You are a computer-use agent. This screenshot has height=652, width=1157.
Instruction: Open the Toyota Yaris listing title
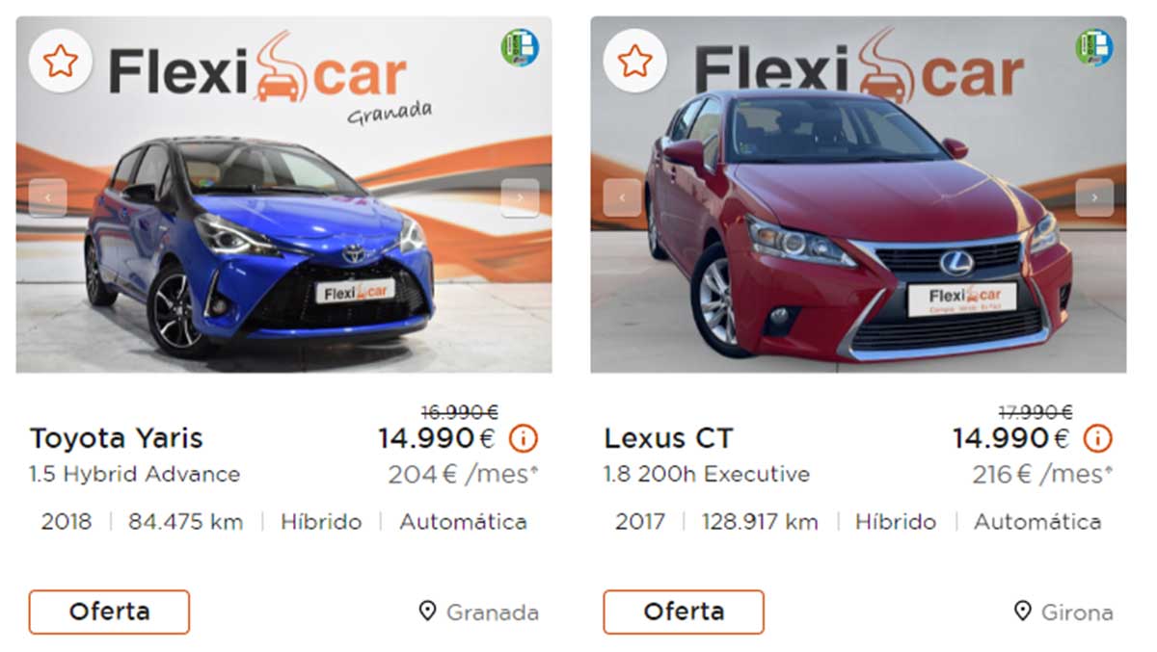(x=117, y=438)
